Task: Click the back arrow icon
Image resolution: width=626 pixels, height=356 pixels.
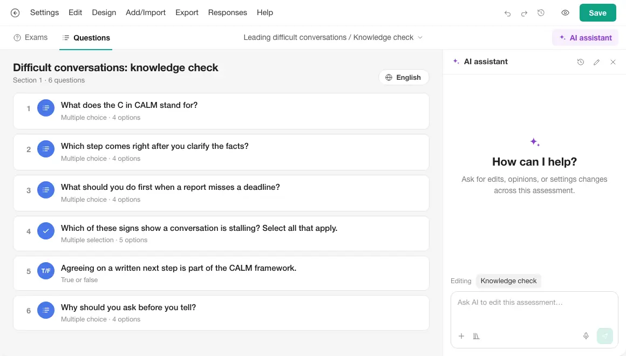Action: [x=15, y=13]
